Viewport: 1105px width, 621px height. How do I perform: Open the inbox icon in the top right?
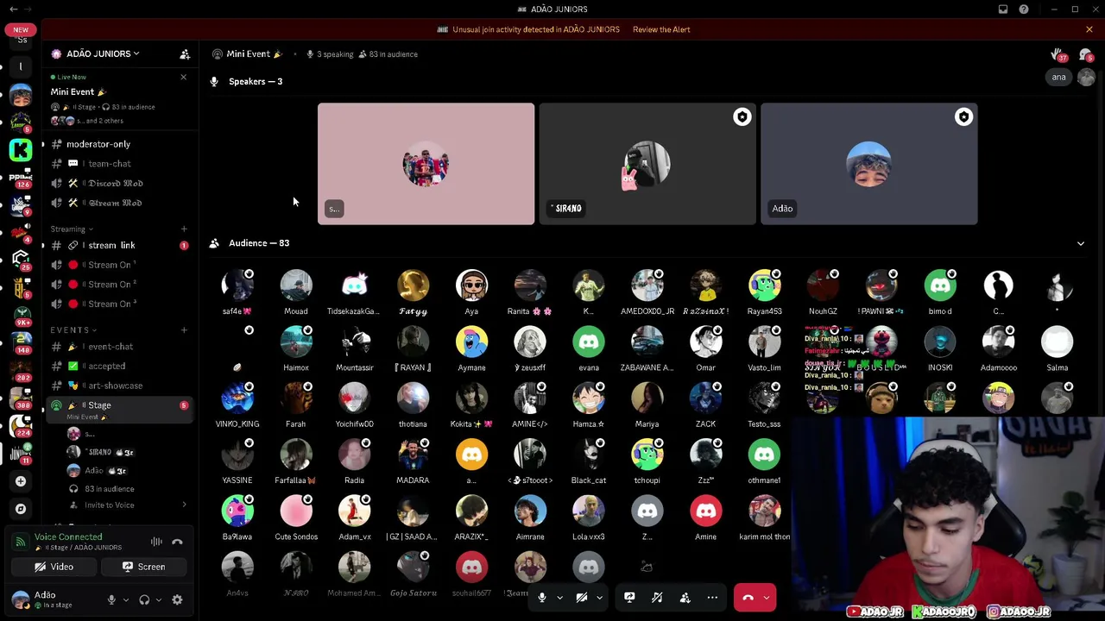pos(1003,9)
